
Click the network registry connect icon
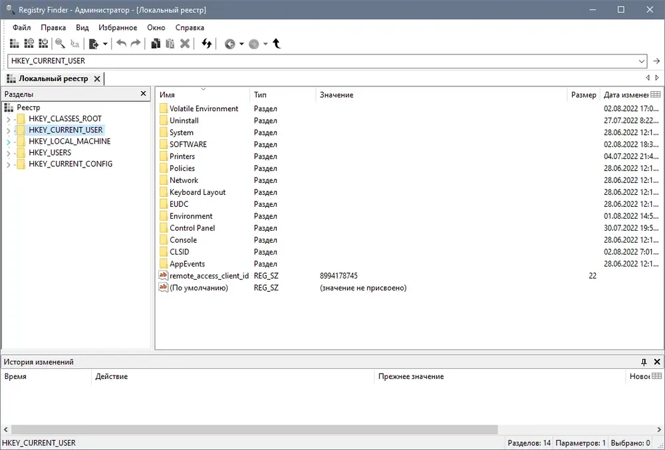(29, 43)
